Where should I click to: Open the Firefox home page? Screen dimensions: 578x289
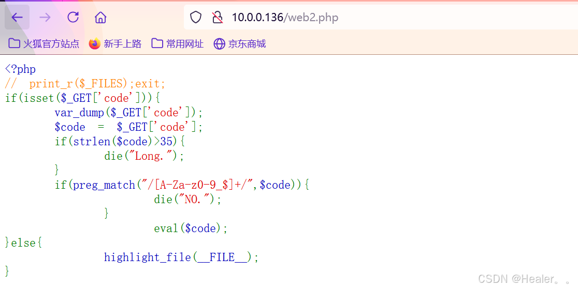(x=100, y=17)
